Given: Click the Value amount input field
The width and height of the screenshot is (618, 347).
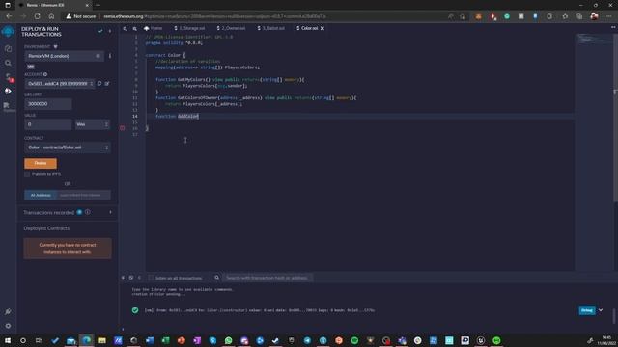Looking at the screenshot, I should coord(48,124).
